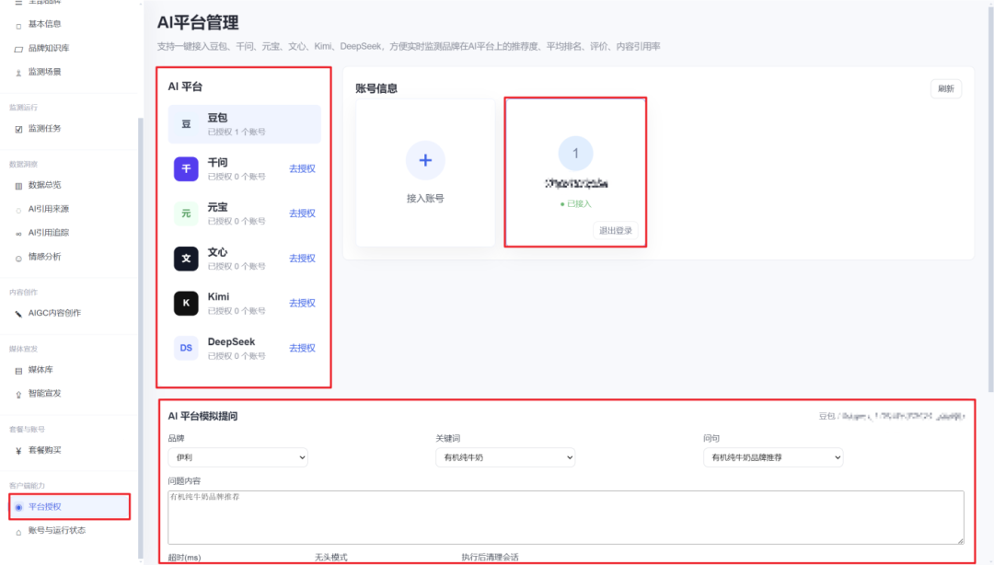Image resolution: width=994 pixels, height=565 pixels.
Task: Click the AI引用来源 sidebar icon
Action: click(x=18, y=210)
